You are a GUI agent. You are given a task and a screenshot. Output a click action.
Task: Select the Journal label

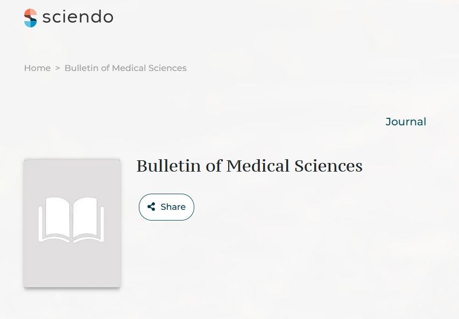tap(406, 122)
